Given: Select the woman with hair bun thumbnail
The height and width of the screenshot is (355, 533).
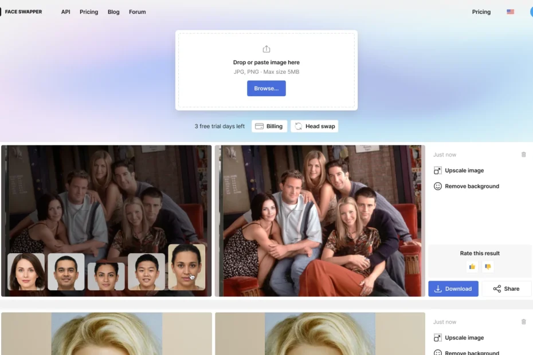Looking at the screenshot, I should click(187, 267).
